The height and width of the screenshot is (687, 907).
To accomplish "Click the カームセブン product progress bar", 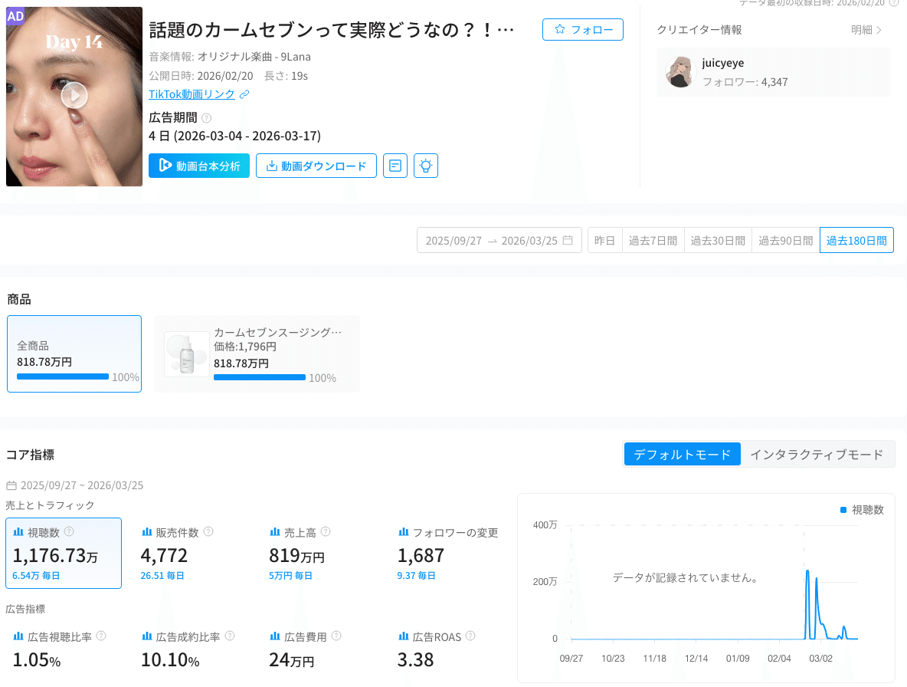I will click(x=260, y=377).
